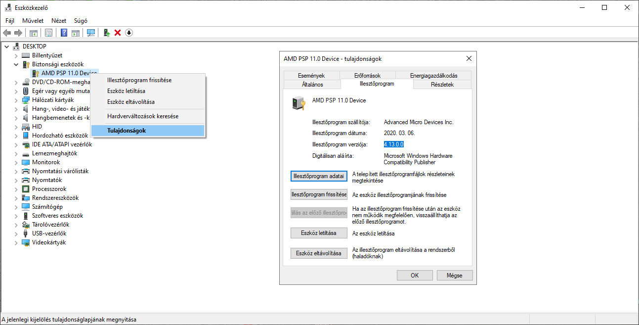Expand the USB-vezérlők category
This screenshot has height=325, width=639.
pyautogui.click(x=16, y=233)
